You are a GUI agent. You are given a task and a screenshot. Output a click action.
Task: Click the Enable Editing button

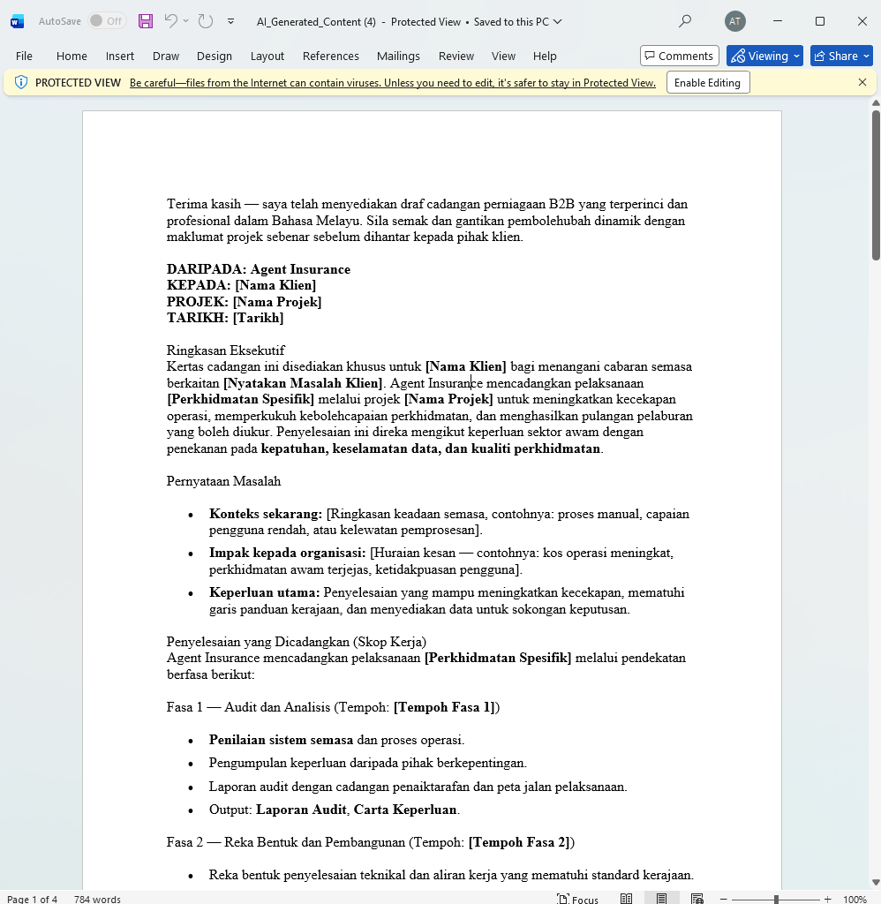(707, 82)
